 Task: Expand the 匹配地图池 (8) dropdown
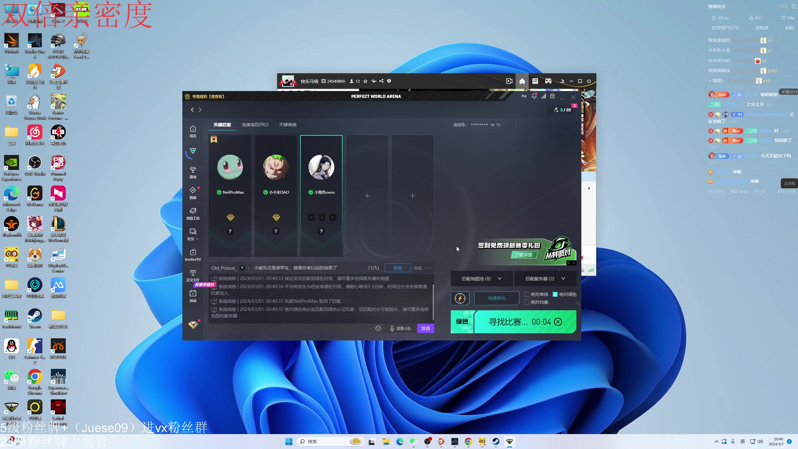(x=482, y=278)
